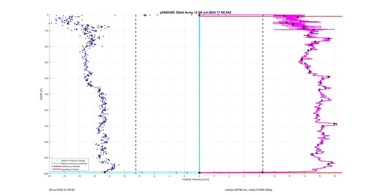This screenshot has width=378, height=195.
Task: Click velocity axis tick '8'
Action: (x=260, y=176)
